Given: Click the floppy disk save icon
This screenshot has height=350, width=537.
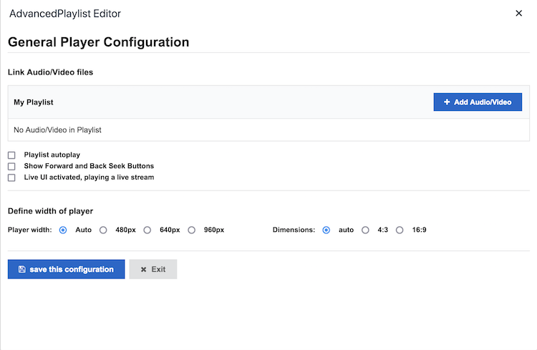Looking at the screenshot, I should (x=22, y=269).
